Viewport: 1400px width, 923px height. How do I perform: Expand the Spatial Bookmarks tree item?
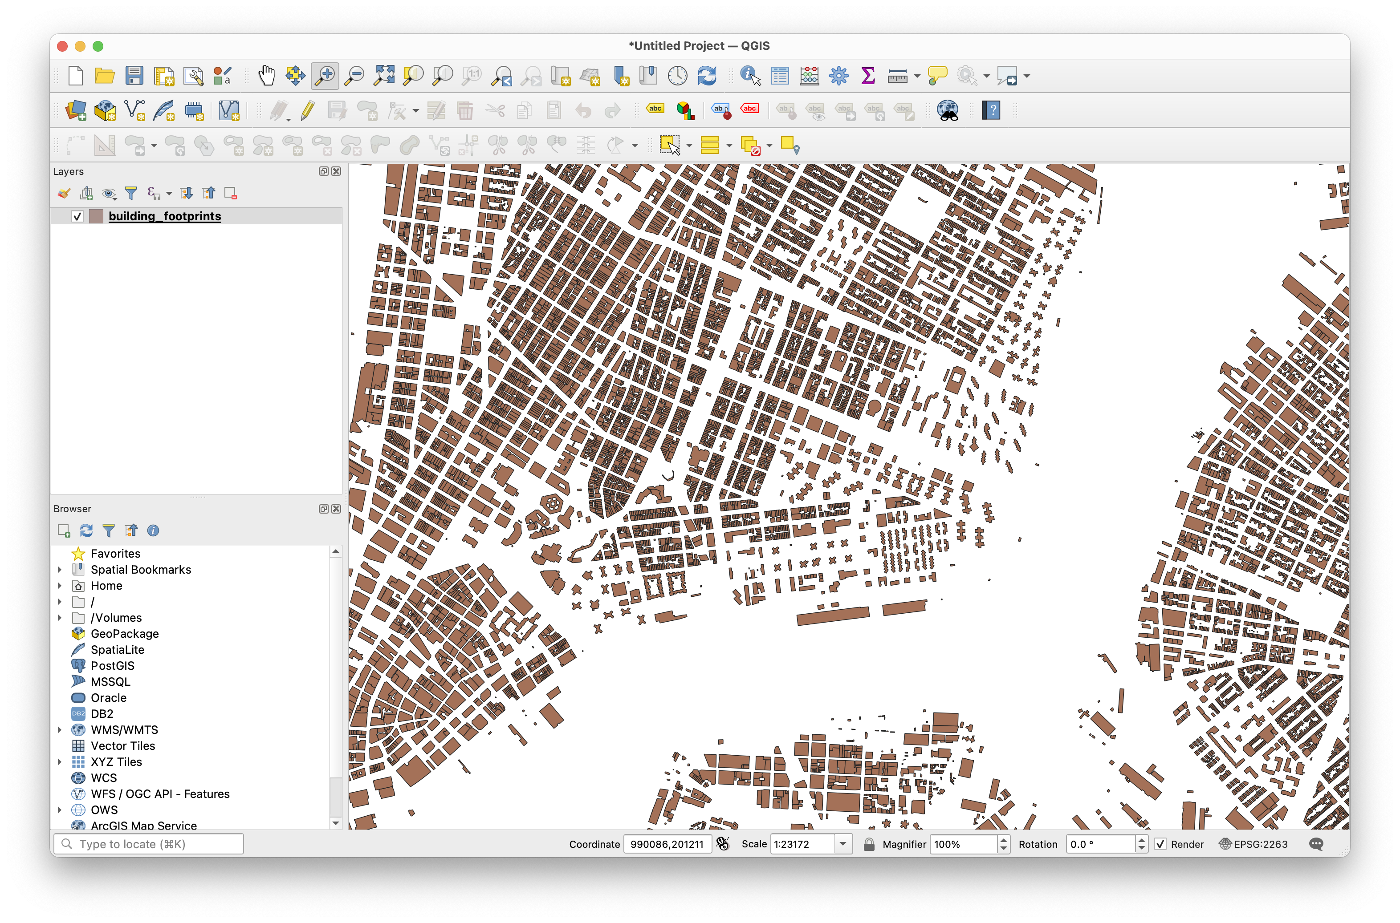(60, 570)
